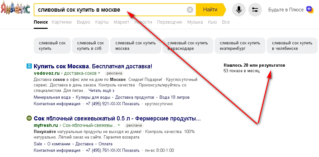Switch to Картинки tab

[x=62, y=22]
